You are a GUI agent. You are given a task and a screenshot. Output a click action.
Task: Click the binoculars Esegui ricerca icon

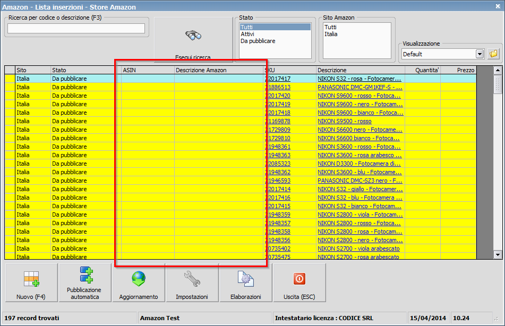click(193, 35)
